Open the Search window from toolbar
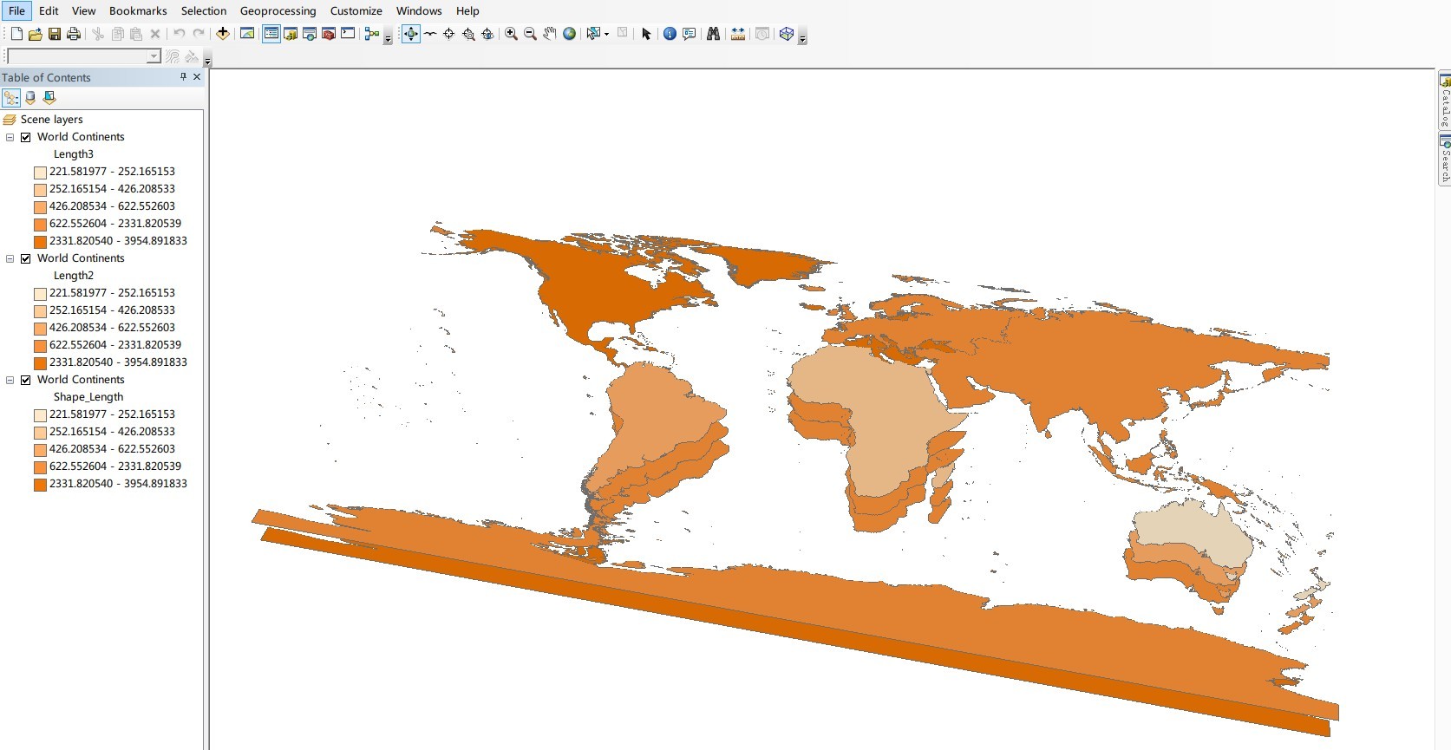 pos(310,34)
